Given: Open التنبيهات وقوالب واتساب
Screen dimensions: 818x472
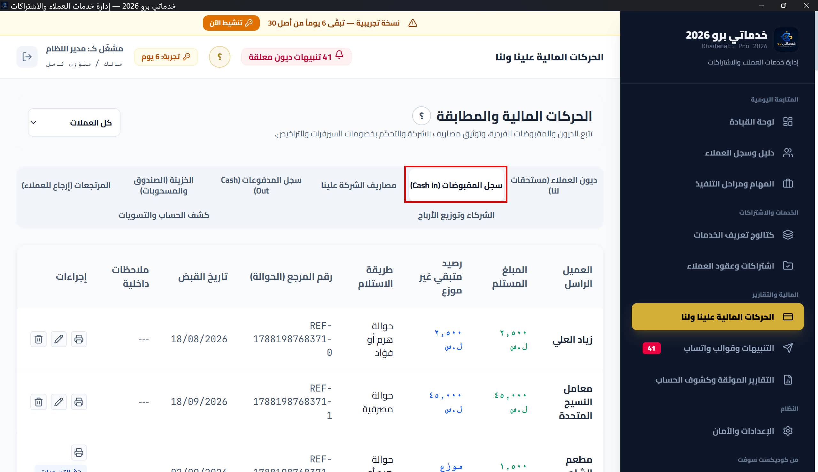Looking at the screenshot, I should [717, 348].
